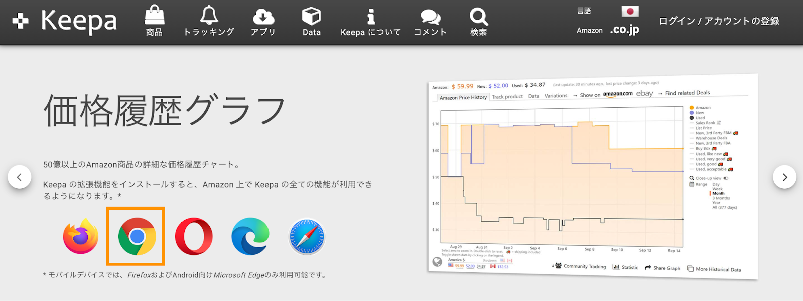Screen dimensions: 803x301
Task: Toggle the Close-up view switch
Action: coord(726,178)
